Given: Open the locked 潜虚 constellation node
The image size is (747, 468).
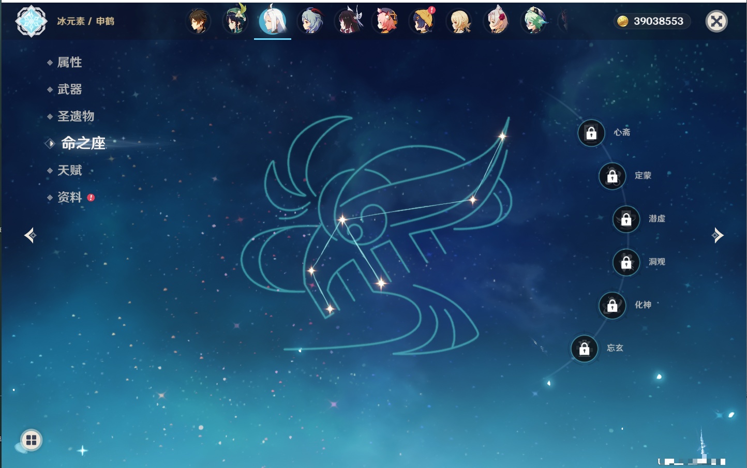Looking at the screenshot, I should coord(626,219).
